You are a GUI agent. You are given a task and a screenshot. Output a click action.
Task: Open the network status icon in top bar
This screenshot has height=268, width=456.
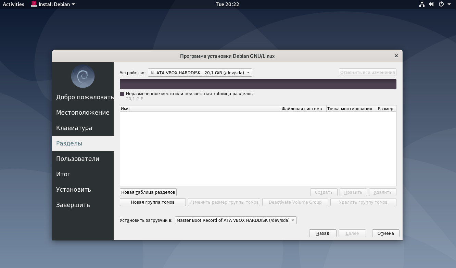[x=422, y=4]
